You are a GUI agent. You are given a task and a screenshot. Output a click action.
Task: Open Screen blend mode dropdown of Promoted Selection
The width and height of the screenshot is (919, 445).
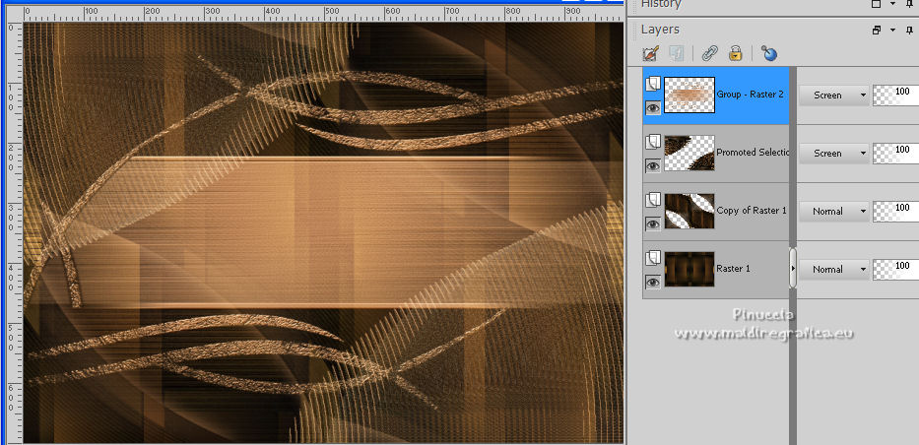(833, 153)
